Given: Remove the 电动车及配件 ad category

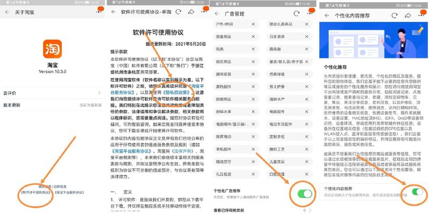Looking at the screenshot, I should click(306, 124).
